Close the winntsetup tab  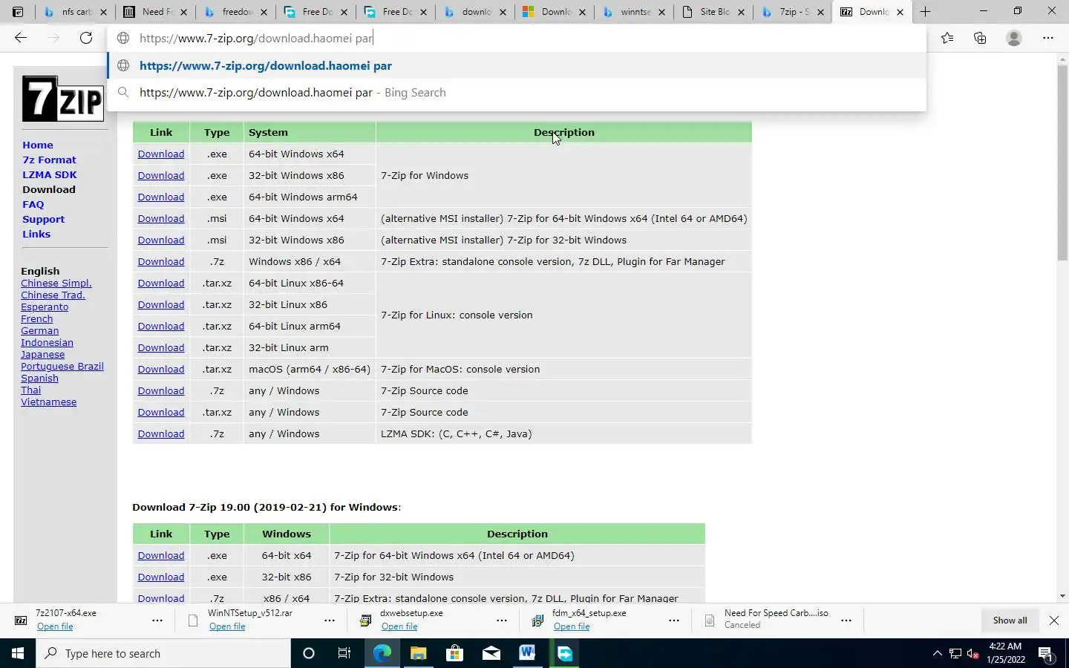coord(661,12)
